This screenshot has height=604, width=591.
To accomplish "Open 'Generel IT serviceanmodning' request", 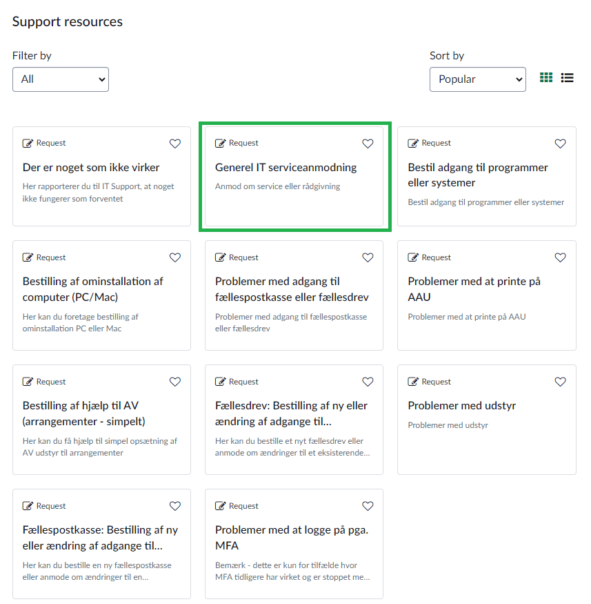I will [286, 168].
